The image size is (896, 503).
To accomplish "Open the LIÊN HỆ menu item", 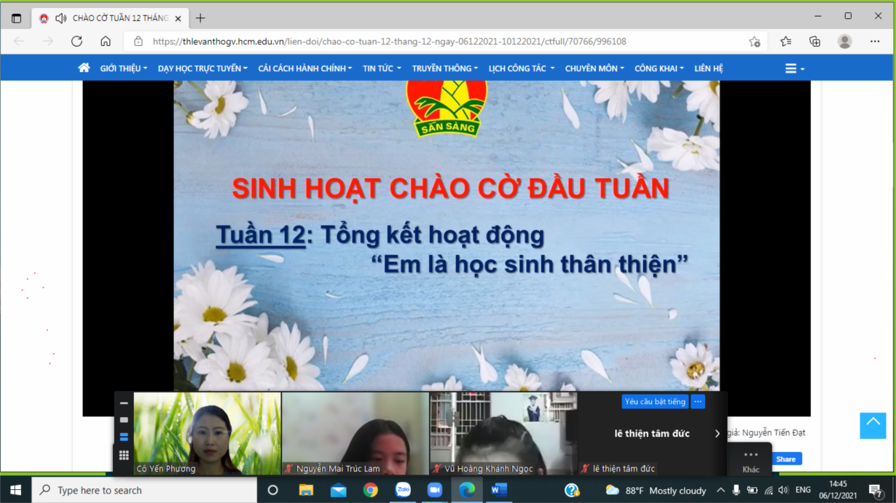I will click(708, 68).
